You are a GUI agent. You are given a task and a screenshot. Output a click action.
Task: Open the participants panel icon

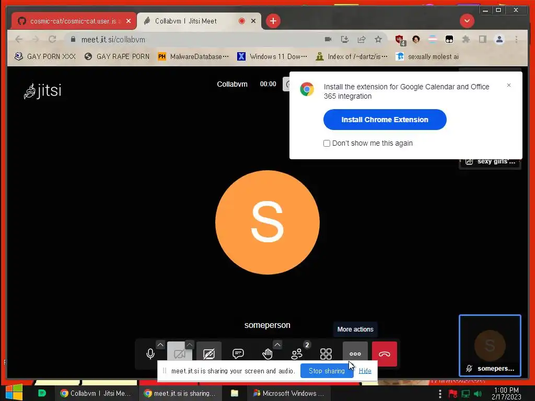(x=297, y=354)
